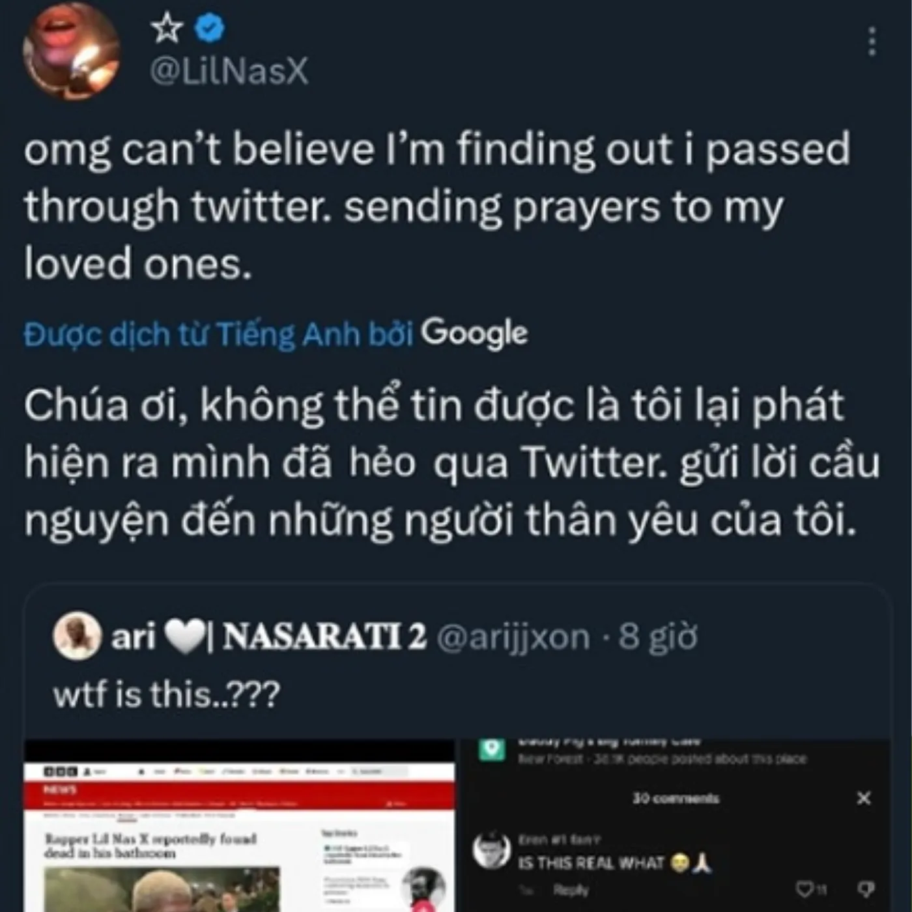Open commenter's avatar in comments panel

pyautogui.click(x=492, y=849)
